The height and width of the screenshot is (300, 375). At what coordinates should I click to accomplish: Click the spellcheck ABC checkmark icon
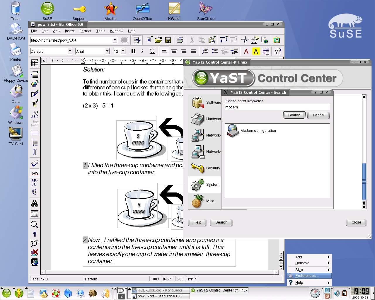pos(35,163)
